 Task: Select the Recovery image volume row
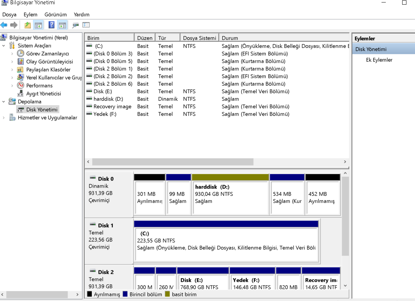click(x=217, y=106)
